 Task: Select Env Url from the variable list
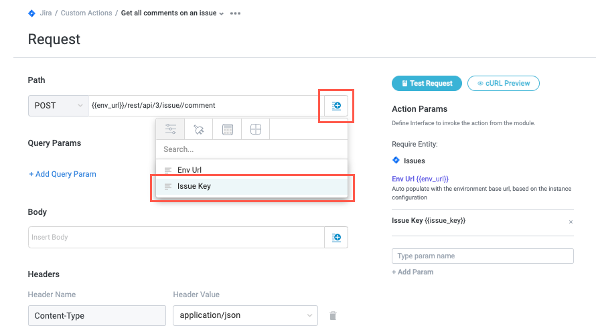pyautogui.click(x=189, y=170)
